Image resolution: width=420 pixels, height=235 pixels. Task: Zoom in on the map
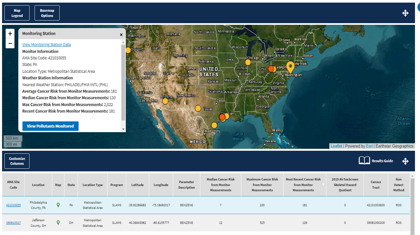point(10,33)
